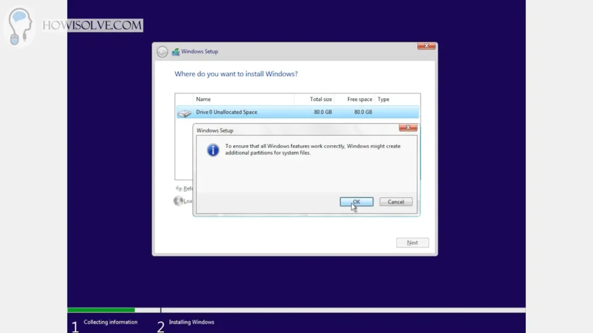This screenshot has width=593, height=333.
Task: Click the Windows Setup title bar icon
Action: (x=175, y=51)
